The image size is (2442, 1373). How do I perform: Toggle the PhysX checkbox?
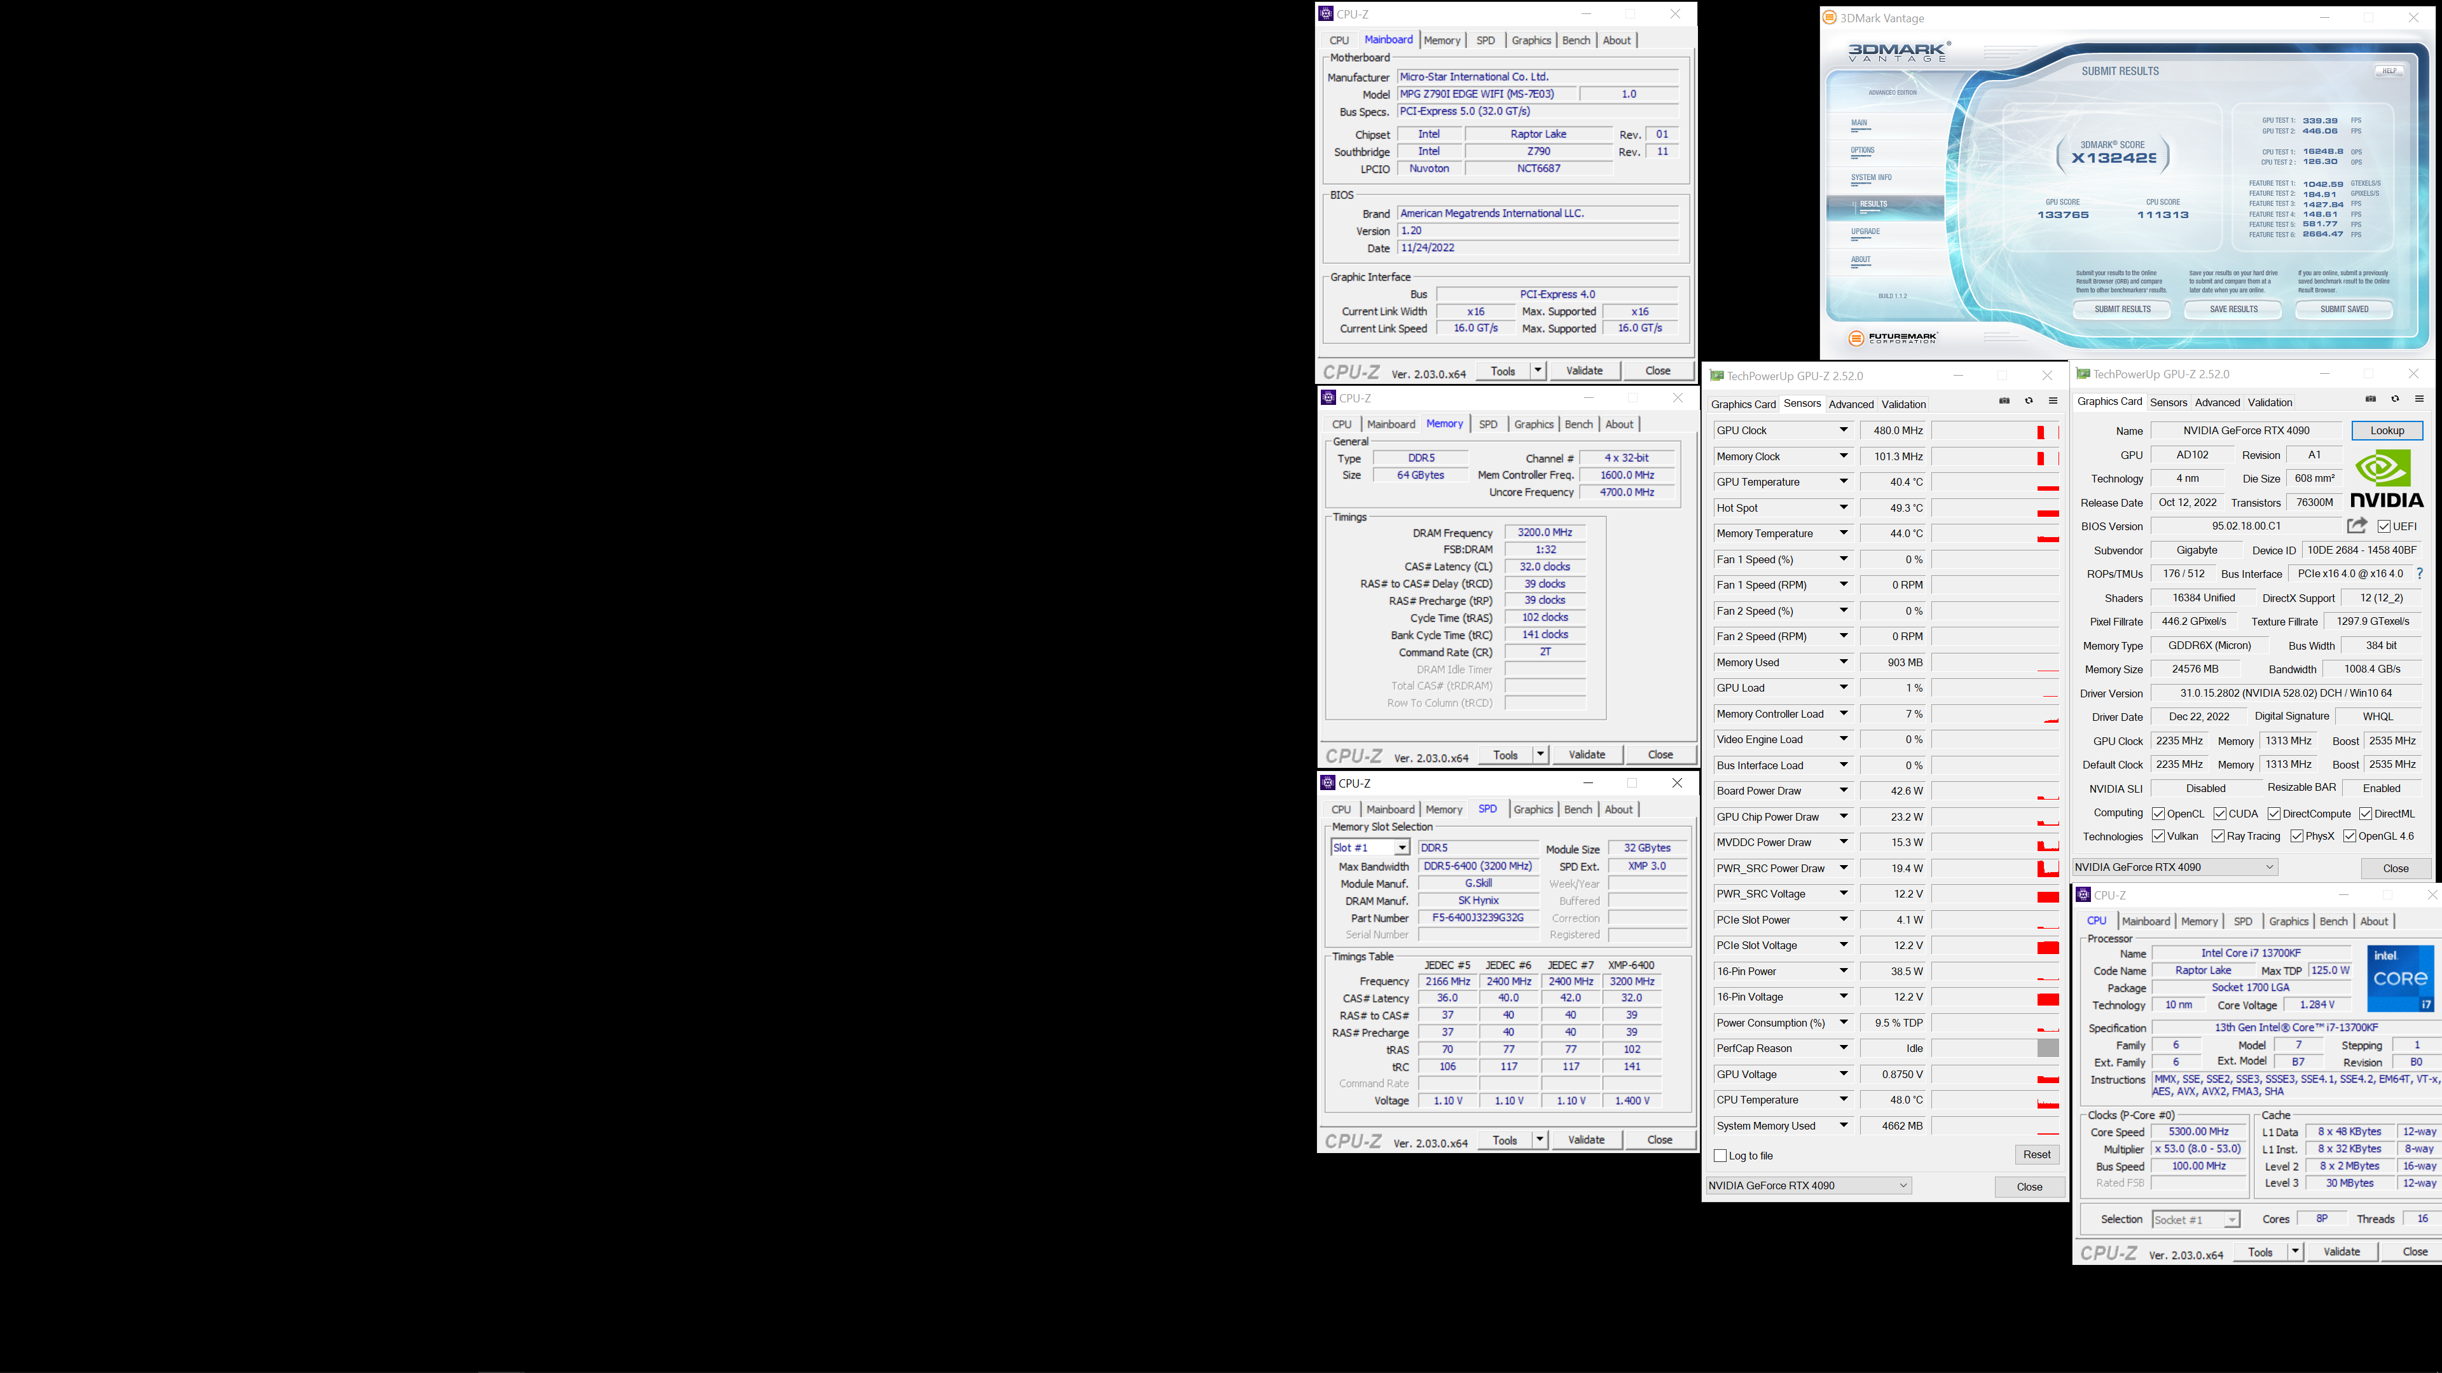2296,836
